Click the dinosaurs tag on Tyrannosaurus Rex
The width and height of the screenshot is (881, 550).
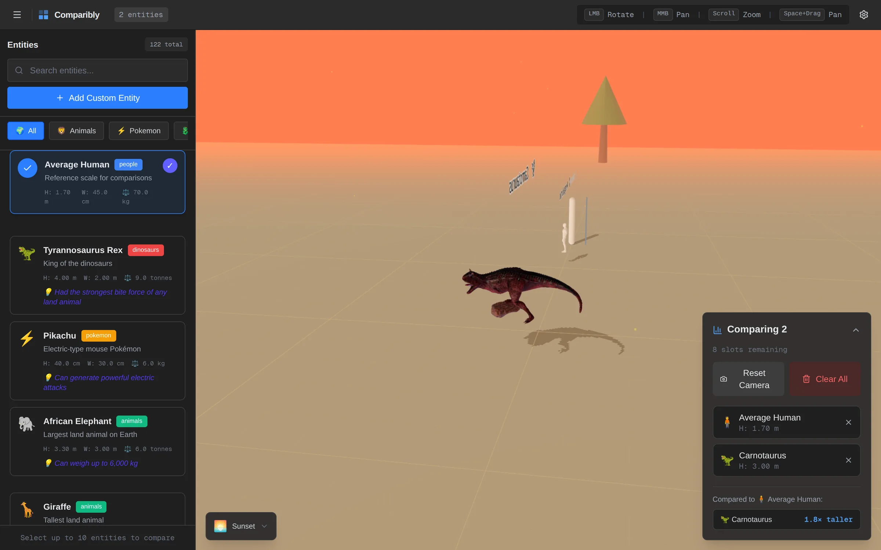click(x=146, y=250)
